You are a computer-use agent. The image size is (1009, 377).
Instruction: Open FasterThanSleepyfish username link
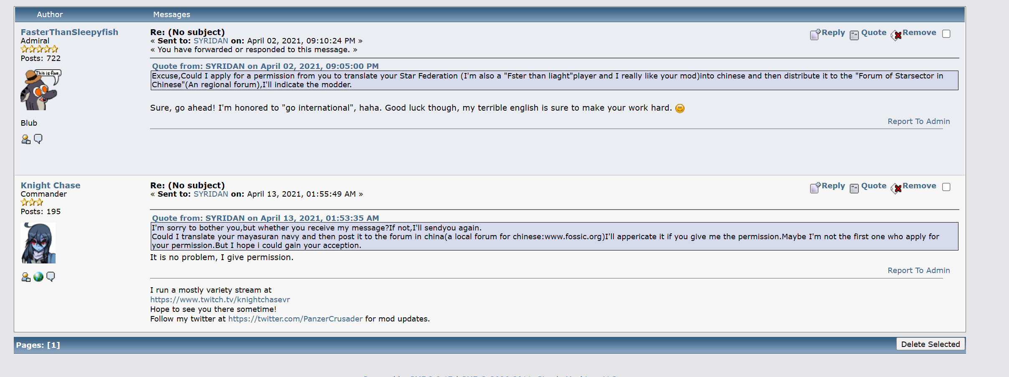(69, 32)
